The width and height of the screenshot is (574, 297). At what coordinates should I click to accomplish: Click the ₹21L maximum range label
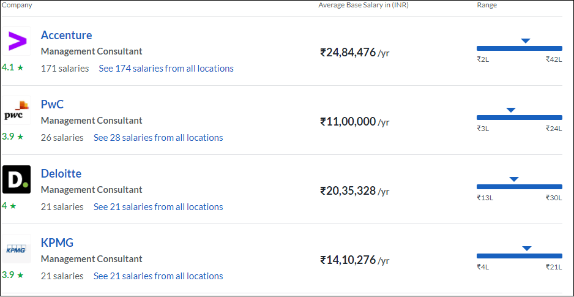click(554, 267)
